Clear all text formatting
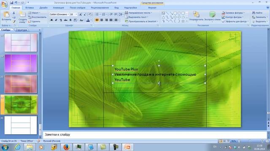270x151 pixels. pyautogui.click(x=90, y=15)
